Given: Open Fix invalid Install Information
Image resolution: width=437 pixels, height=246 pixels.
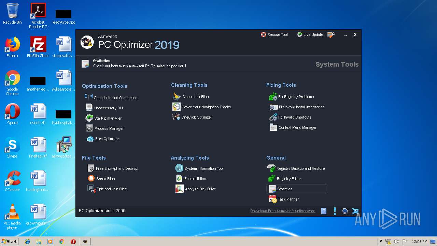Looking at the screenshot, I should [x=297, y=107].
